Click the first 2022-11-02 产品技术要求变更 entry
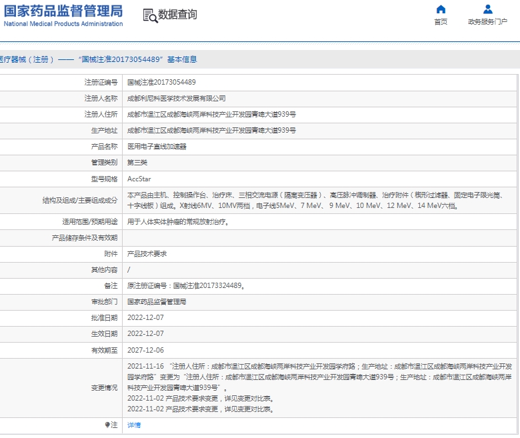Viewport: 520px width, 438px height. (x=201, y=398)
